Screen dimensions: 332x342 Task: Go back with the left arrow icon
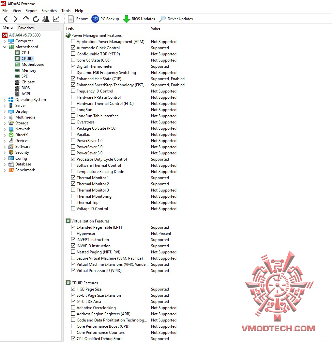(x=6, y=19)
